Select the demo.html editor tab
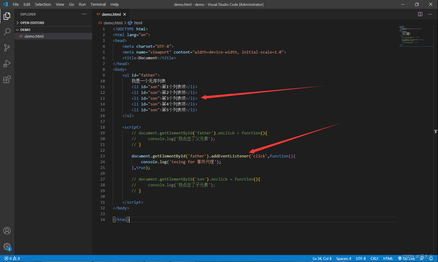The width and height of the screenshot is (438, 262). click(111, 14)
